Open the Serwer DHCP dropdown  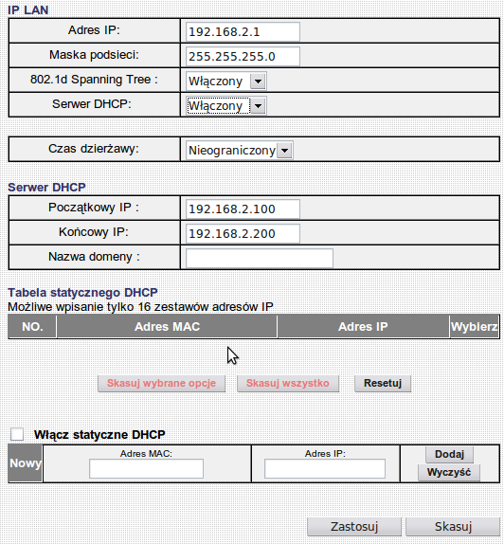226,106
